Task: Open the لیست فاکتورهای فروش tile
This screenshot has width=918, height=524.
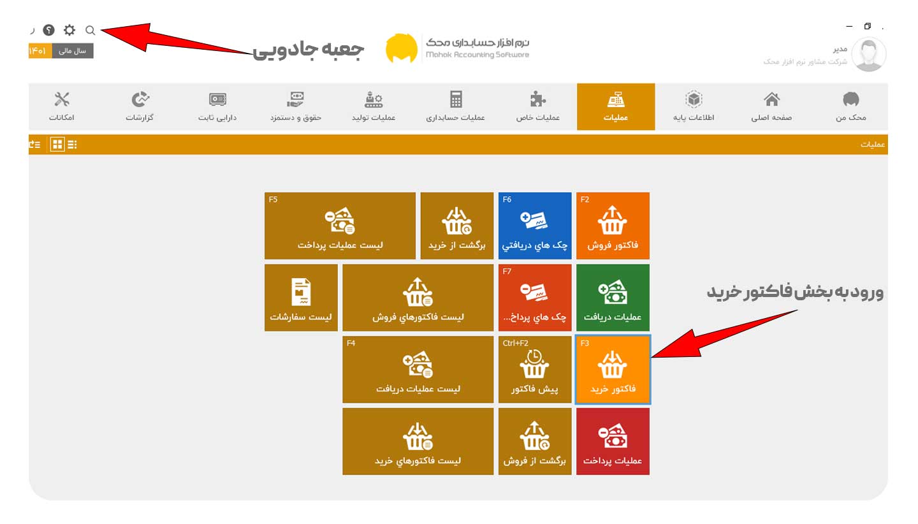Action: point(418,298)
